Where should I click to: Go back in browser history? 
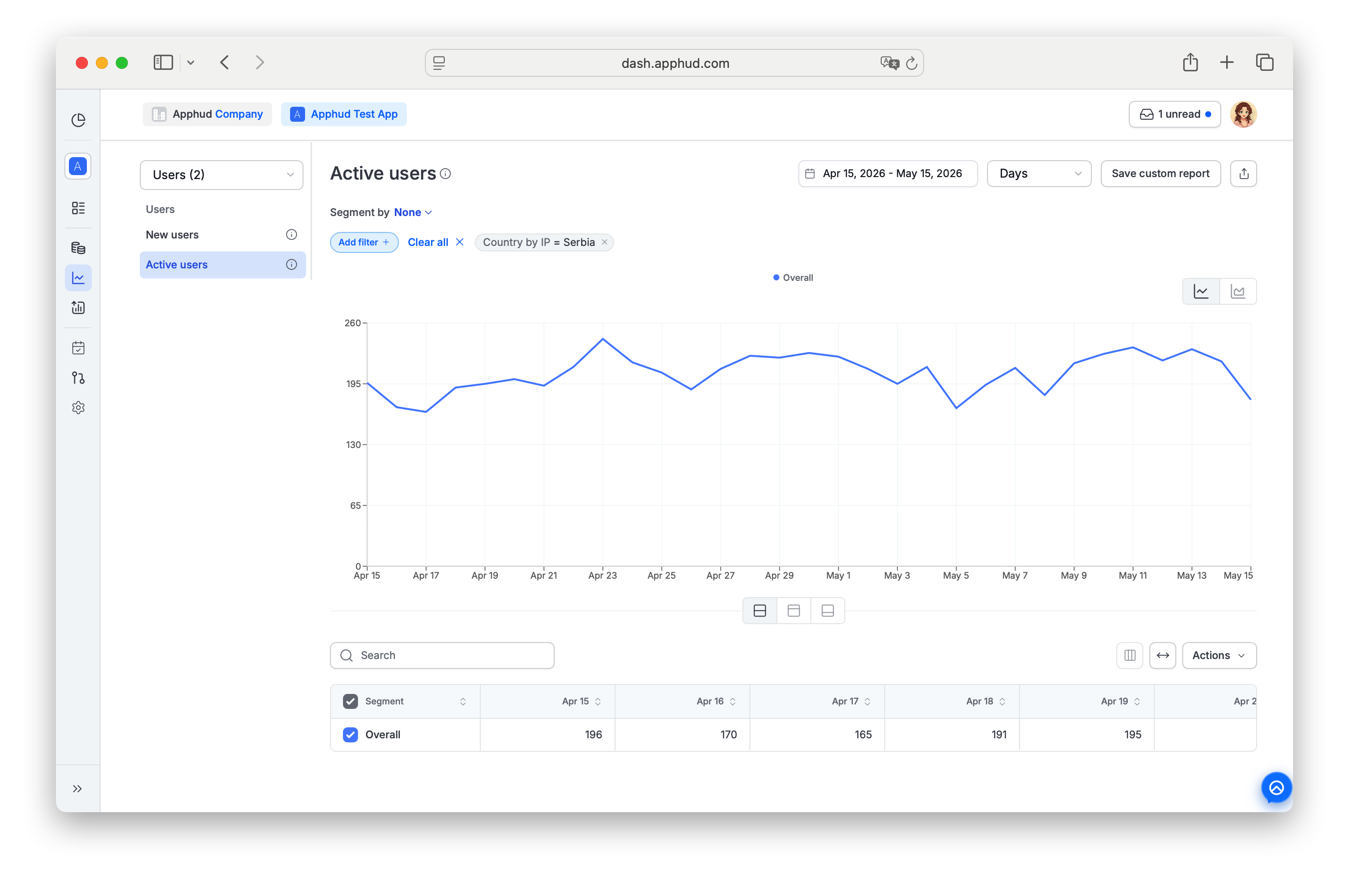(225, 62)
